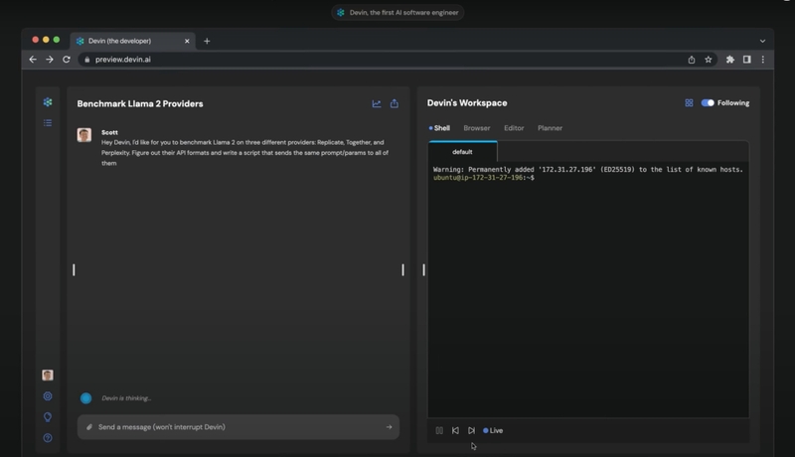Switch to the Browser tab
Viewport: 795px width, 457px height.
(476, 128)
